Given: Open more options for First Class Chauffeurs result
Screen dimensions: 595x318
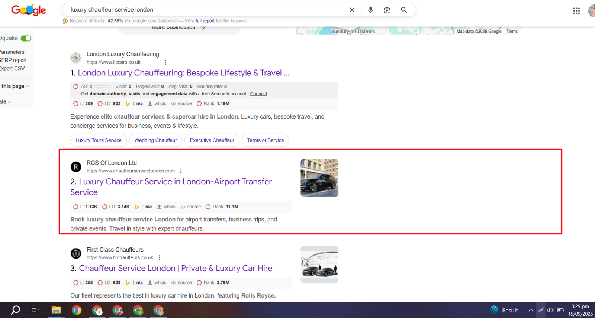Looking at the screenshot, I should tap(160, 257).
